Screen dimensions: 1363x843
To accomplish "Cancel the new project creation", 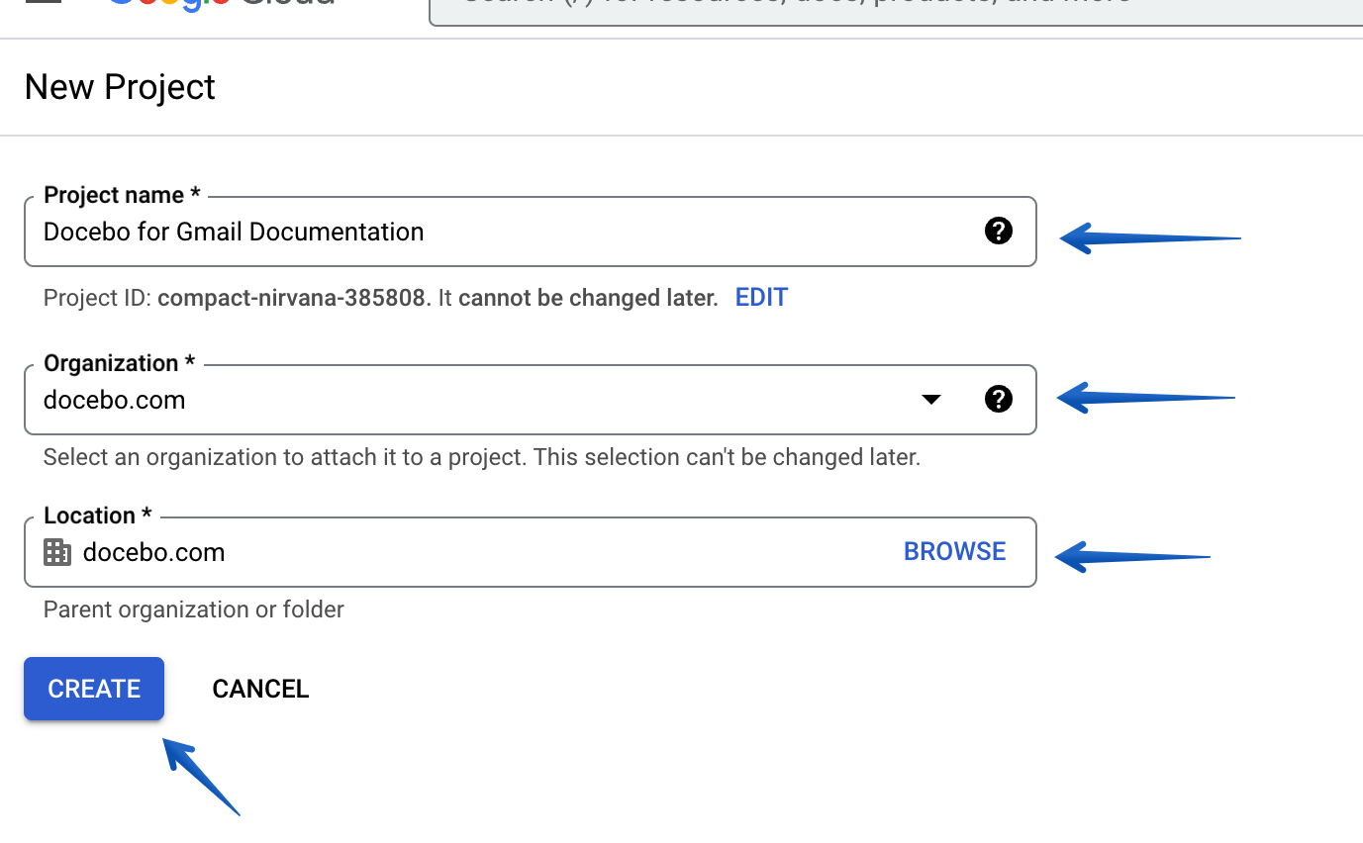I will pos(260,689).
